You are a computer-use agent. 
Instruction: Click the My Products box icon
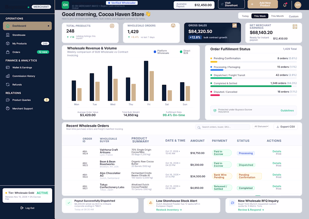[x=8, y=43]
